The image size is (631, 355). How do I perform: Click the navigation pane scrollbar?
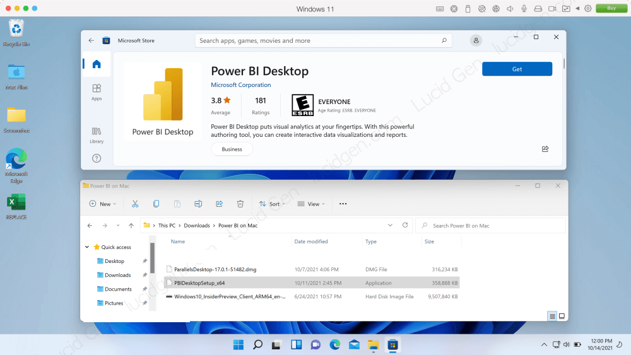pyautogui.click(x=152, y=258)
